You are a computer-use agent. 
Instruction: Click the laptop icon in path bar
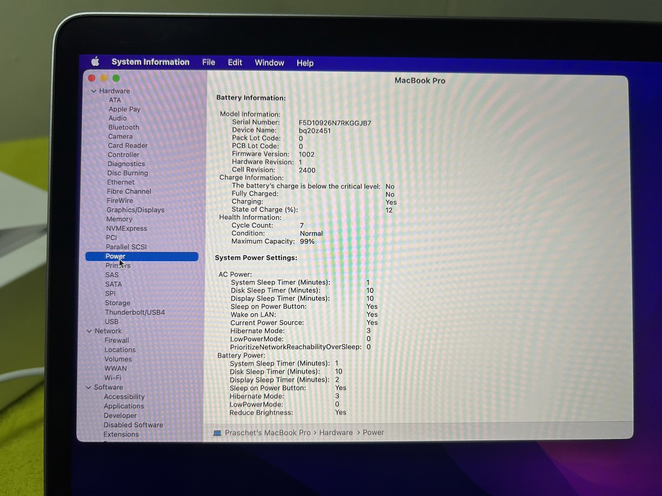point(217,433)
